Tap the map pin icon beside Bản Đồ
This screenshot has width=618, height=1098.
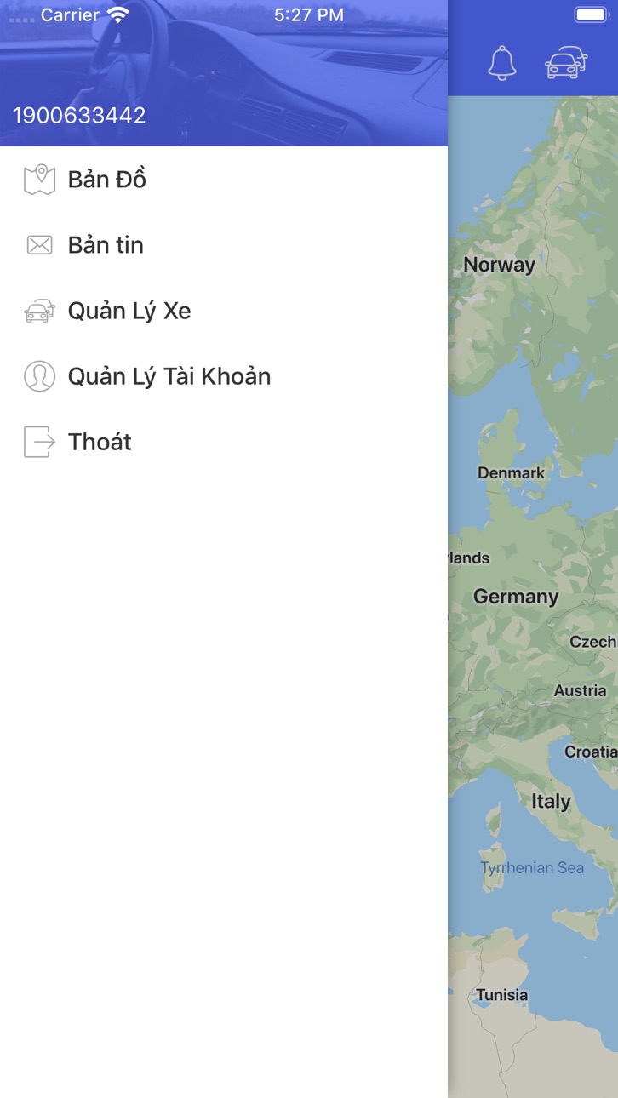pos(39,180)
